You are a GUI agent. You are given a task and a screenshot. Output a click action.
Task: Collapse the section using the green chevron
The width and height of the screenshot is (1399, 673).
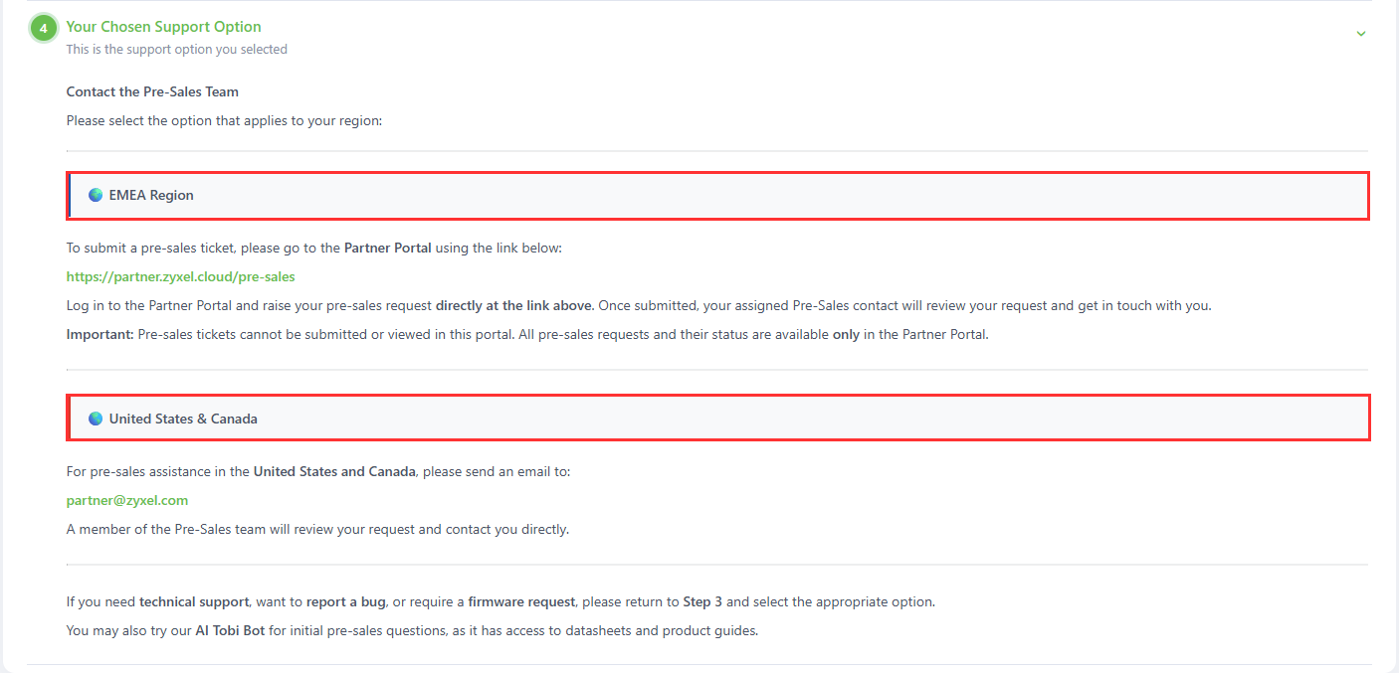pyautogui.click(x=1361, y=34)
